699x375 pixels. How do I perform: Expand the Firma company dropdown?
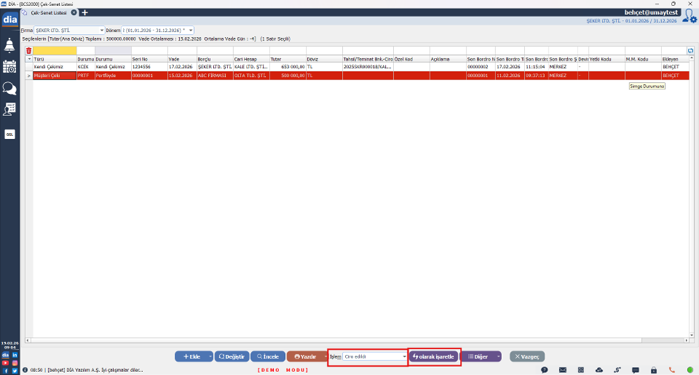point(101,30)
